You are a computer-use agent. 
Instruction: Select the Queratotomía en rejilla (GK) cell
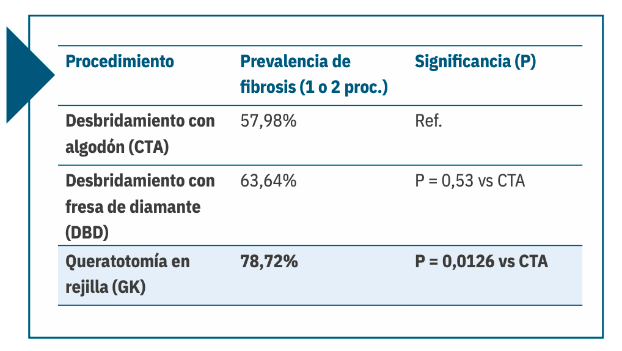(x=127, y=274)
